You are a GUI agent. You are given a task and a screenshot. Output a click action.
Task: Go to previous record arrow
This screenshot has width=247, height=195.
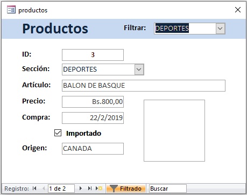coord(44,189)
